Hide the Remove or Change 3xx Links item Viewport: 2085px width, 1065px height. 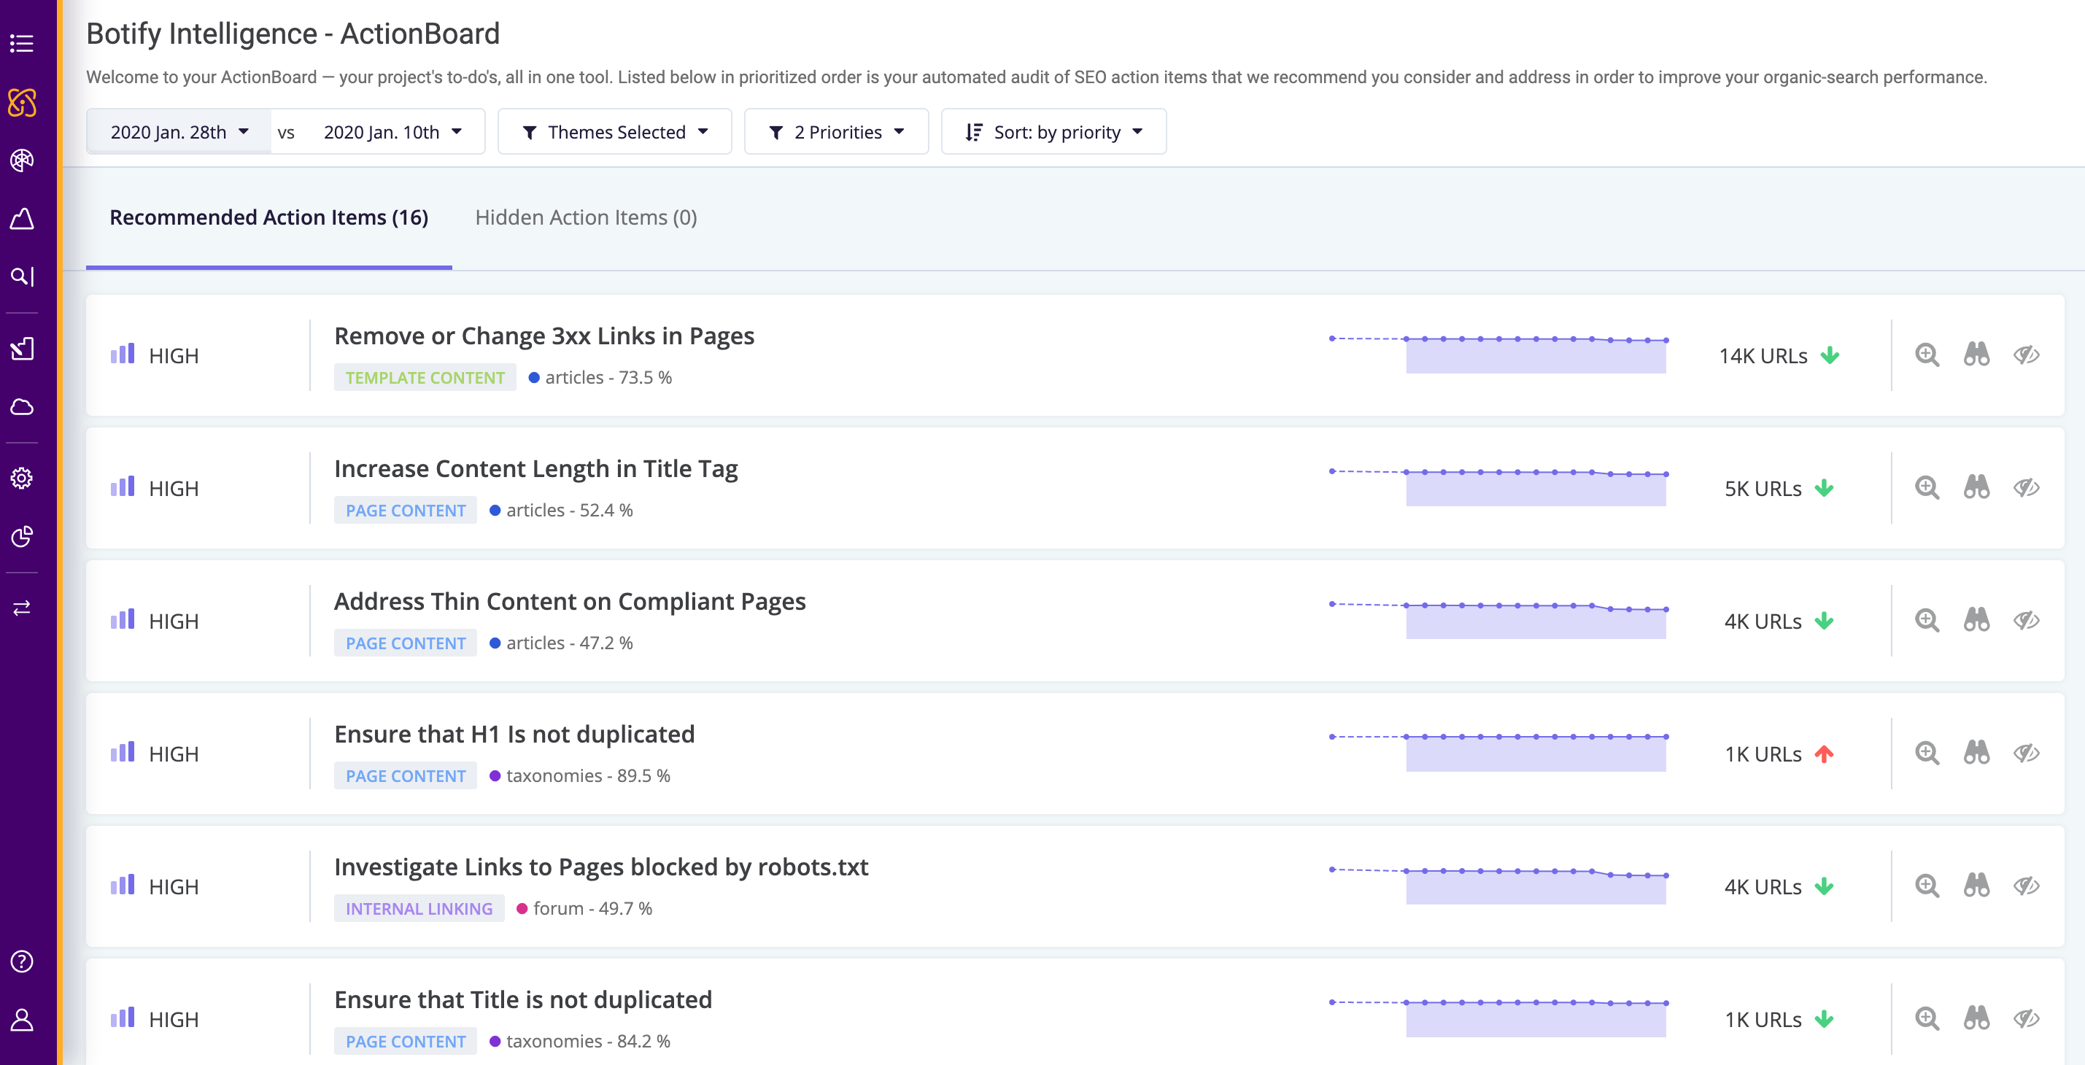coord(2026,355)
